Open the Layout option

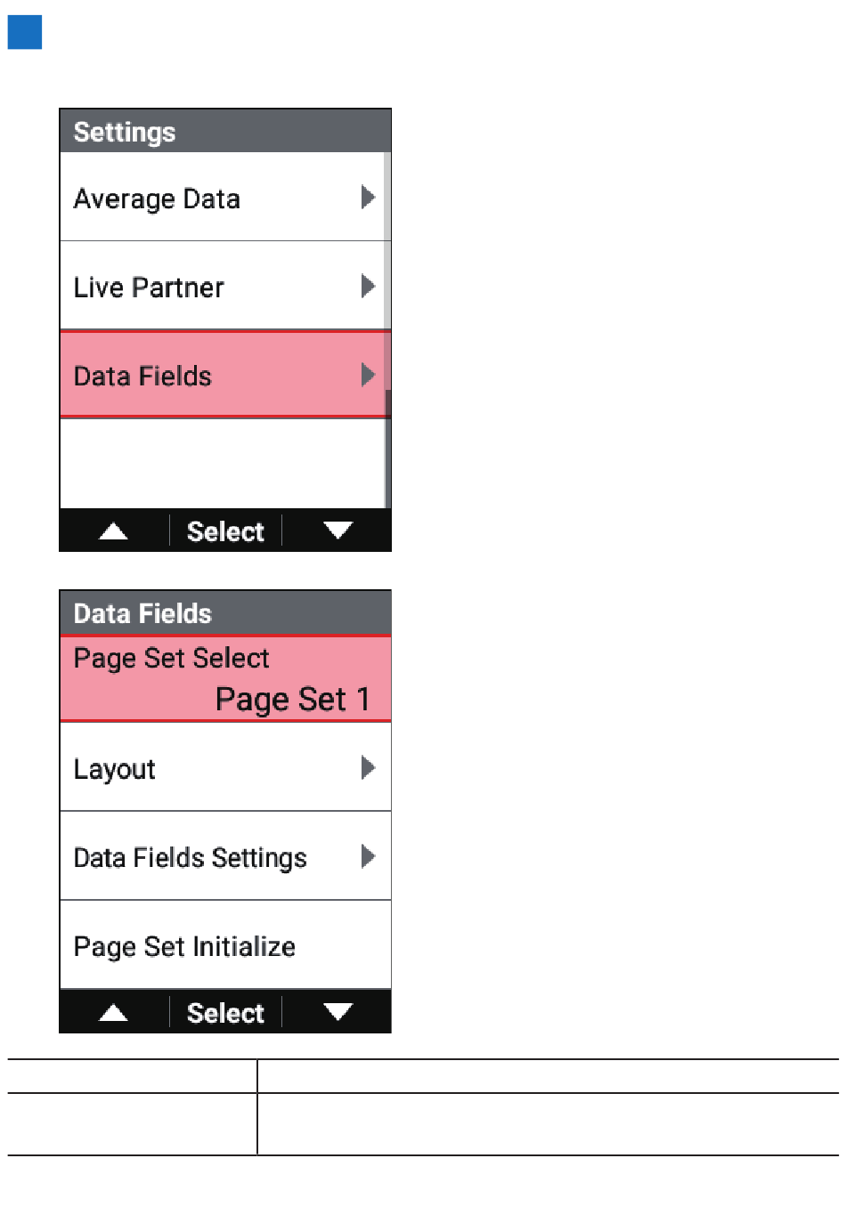coord(225,767)
